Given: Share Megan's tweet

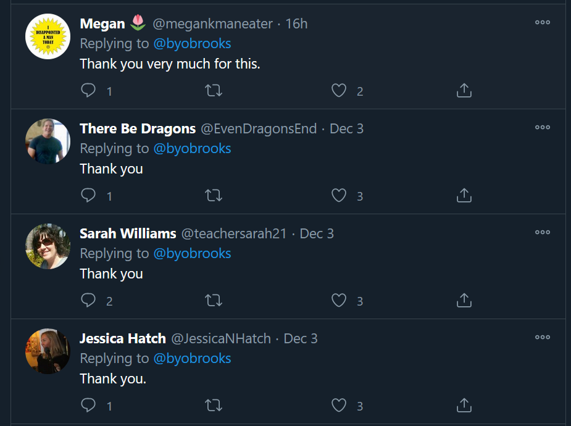Looking at the screenshot, I should click(x=464, y=90).
